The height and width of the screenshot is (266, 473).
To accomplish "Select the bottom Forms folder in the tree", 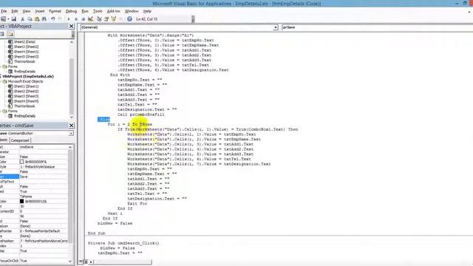I will coord(13,111).
